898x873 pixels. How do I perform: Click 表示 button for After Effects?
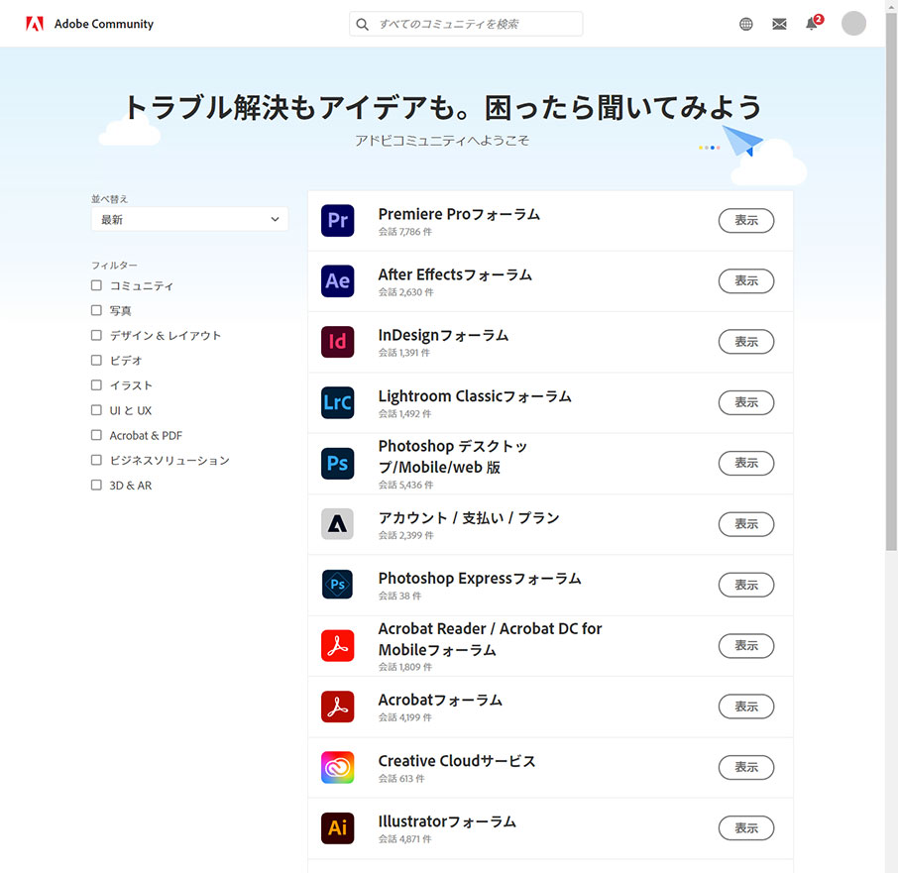746,281
